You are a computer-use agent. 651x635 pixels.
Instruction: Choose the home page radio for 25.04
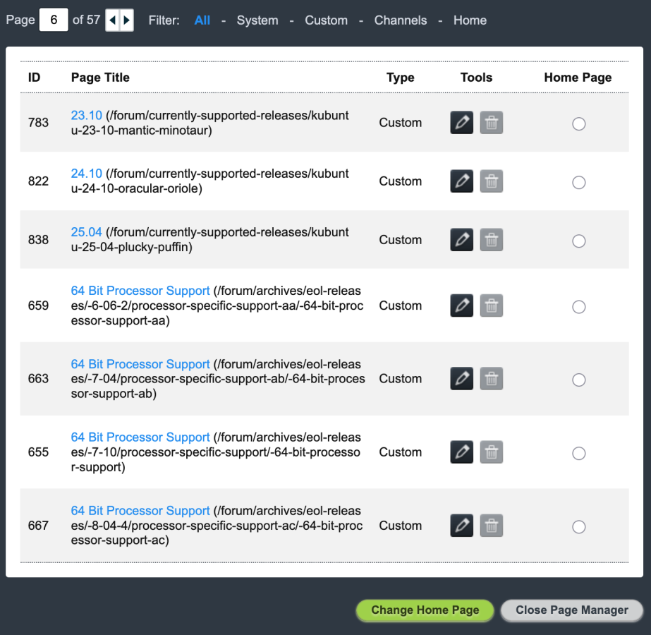[579, 241]
